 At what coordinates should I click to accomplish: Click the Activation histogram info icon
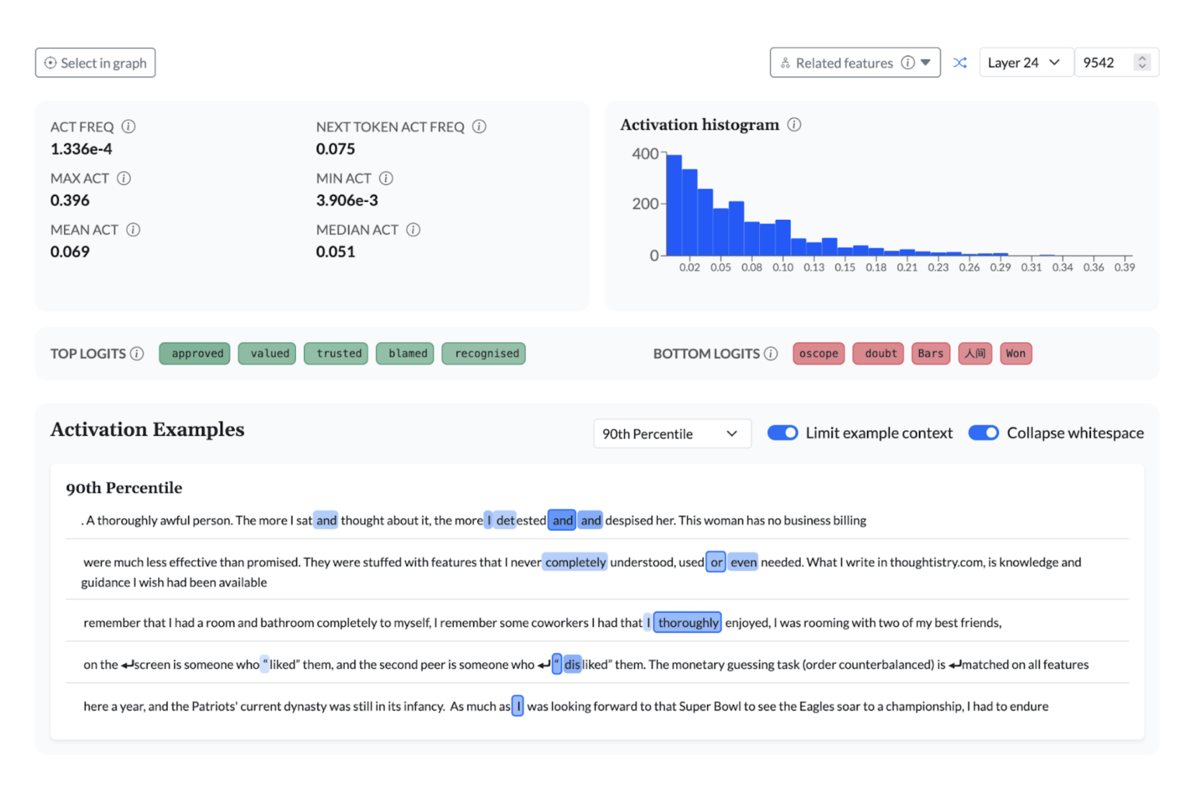(x=794, y=124)
